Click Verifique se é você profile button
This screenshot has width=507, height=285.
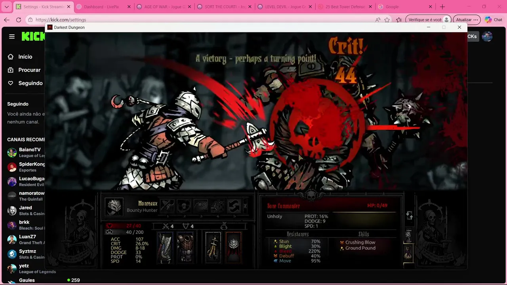(x=428, y=20)
